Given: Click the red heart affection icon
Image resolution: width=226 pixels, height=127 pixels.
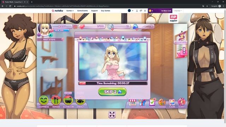Looking at the screenshot, I should click(82, 27).
